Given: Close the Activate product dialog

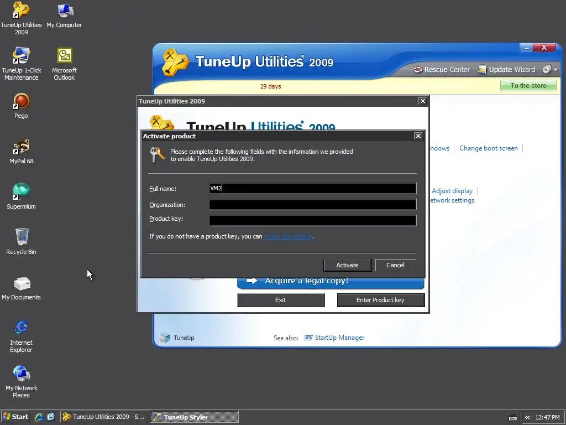Looking at the screenshot, I should click(x=418, y=136).
